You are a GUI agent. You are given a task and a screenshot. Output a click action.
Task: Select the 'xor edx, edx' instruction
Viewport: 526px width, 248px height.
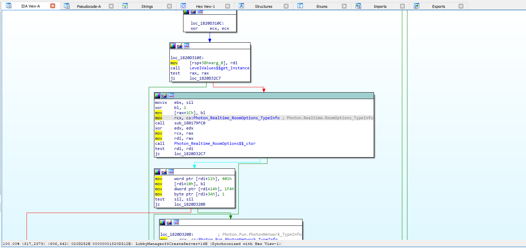click(174, 128)
